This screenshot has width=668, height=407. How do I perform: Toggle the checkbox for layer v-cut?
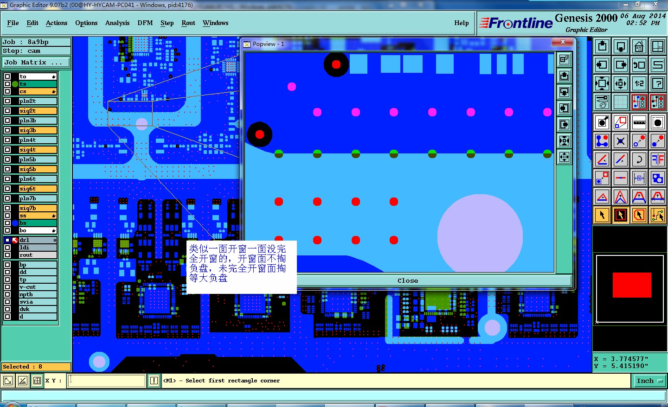7,287
